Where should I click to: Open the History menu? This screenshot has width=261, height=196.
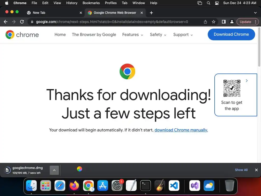[72, 3]
